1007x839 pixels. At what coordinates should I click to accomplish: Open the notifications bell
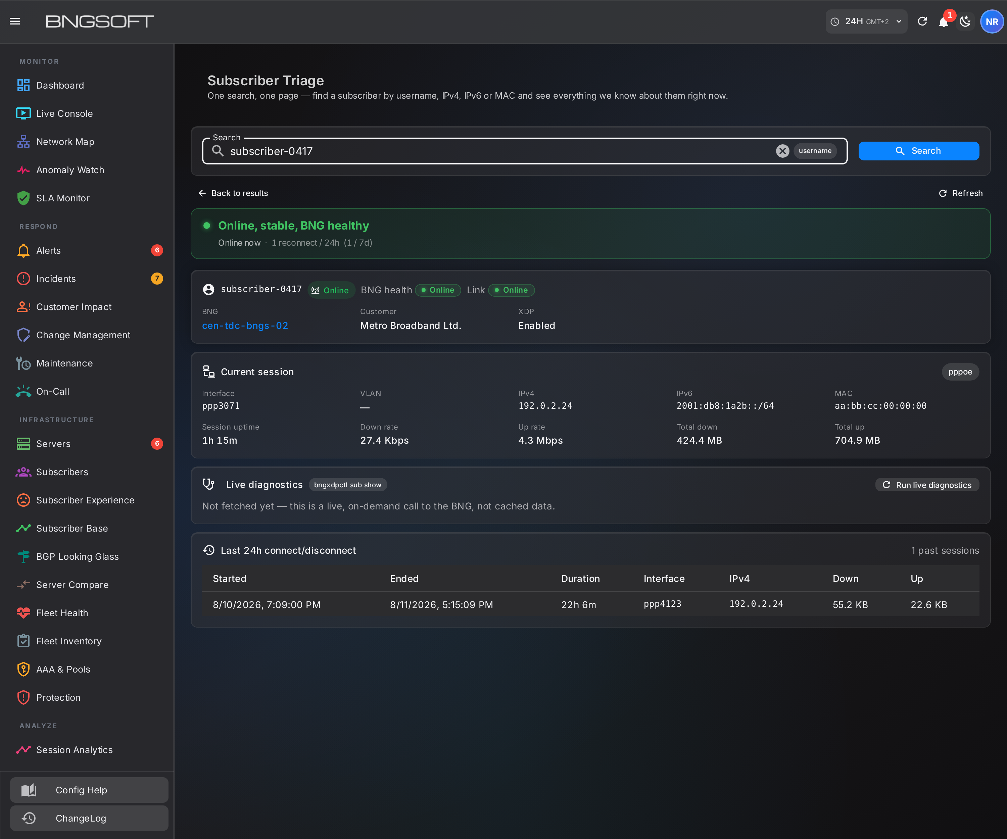click(x=943, y=22)
